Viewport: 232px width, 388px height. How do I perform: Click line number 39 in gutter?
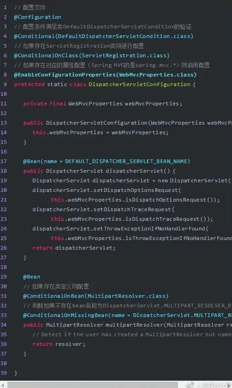click(x=4, y=373)
